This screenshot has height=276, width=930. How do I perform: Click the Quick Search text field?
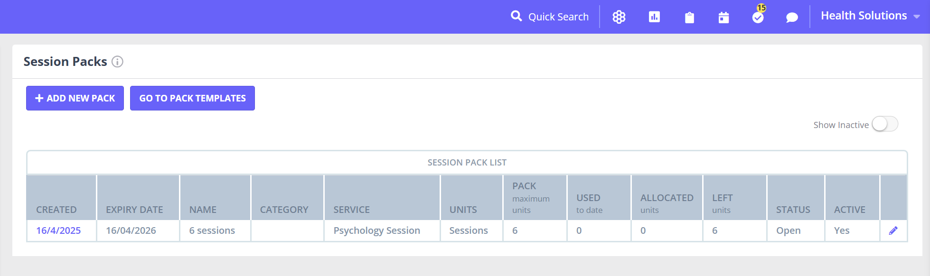(x=558, y=17)
